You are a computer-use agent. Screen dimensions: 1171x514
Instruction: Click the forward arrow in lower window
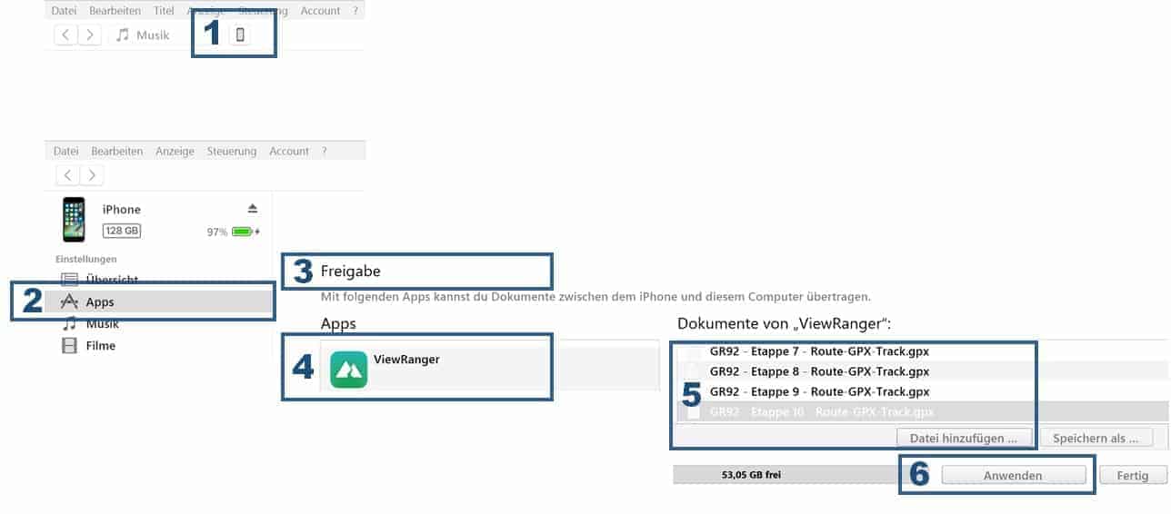pos(92,175)
